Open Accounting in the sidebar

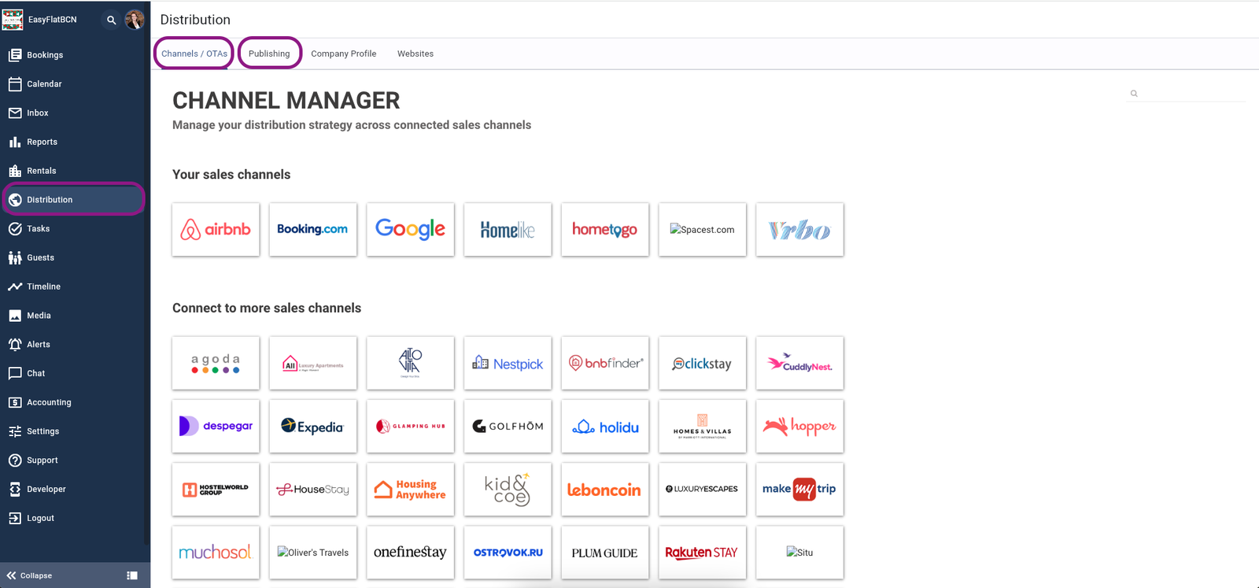(x=49, y=402)
